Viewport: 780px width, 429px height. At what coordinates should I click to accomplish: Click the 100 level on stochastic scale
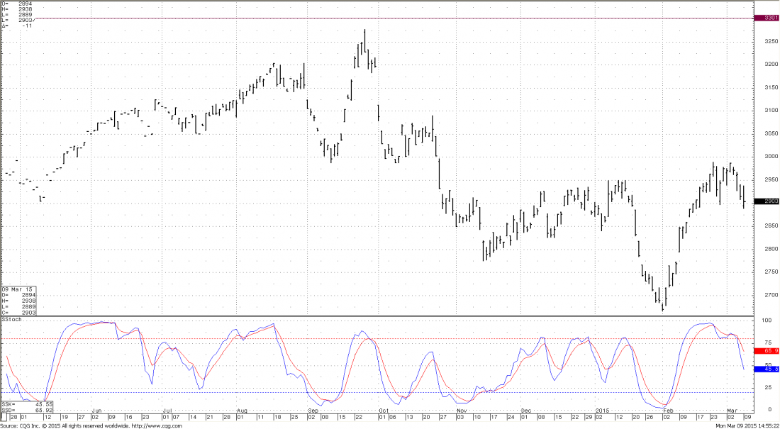[766, 321]
